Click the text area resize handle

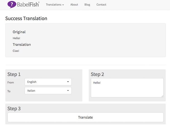click(x=162, y=96)
